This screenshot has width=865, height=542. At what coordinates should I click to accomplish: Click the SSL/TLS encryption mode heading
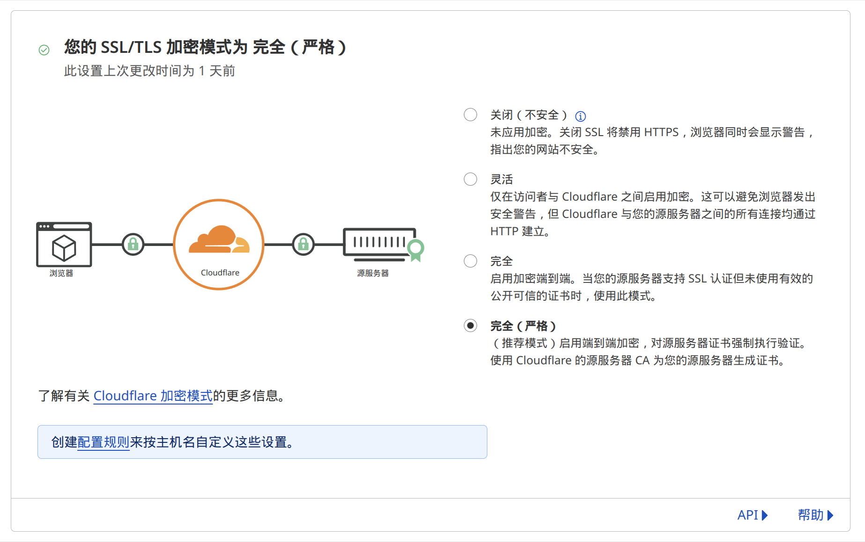coord(205,47)
